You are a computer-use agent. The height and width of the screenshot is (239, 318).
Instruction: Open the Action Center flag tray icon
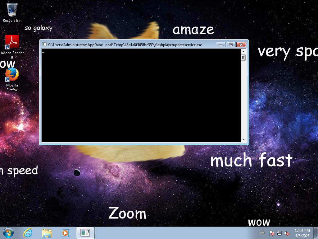point(271,233)
